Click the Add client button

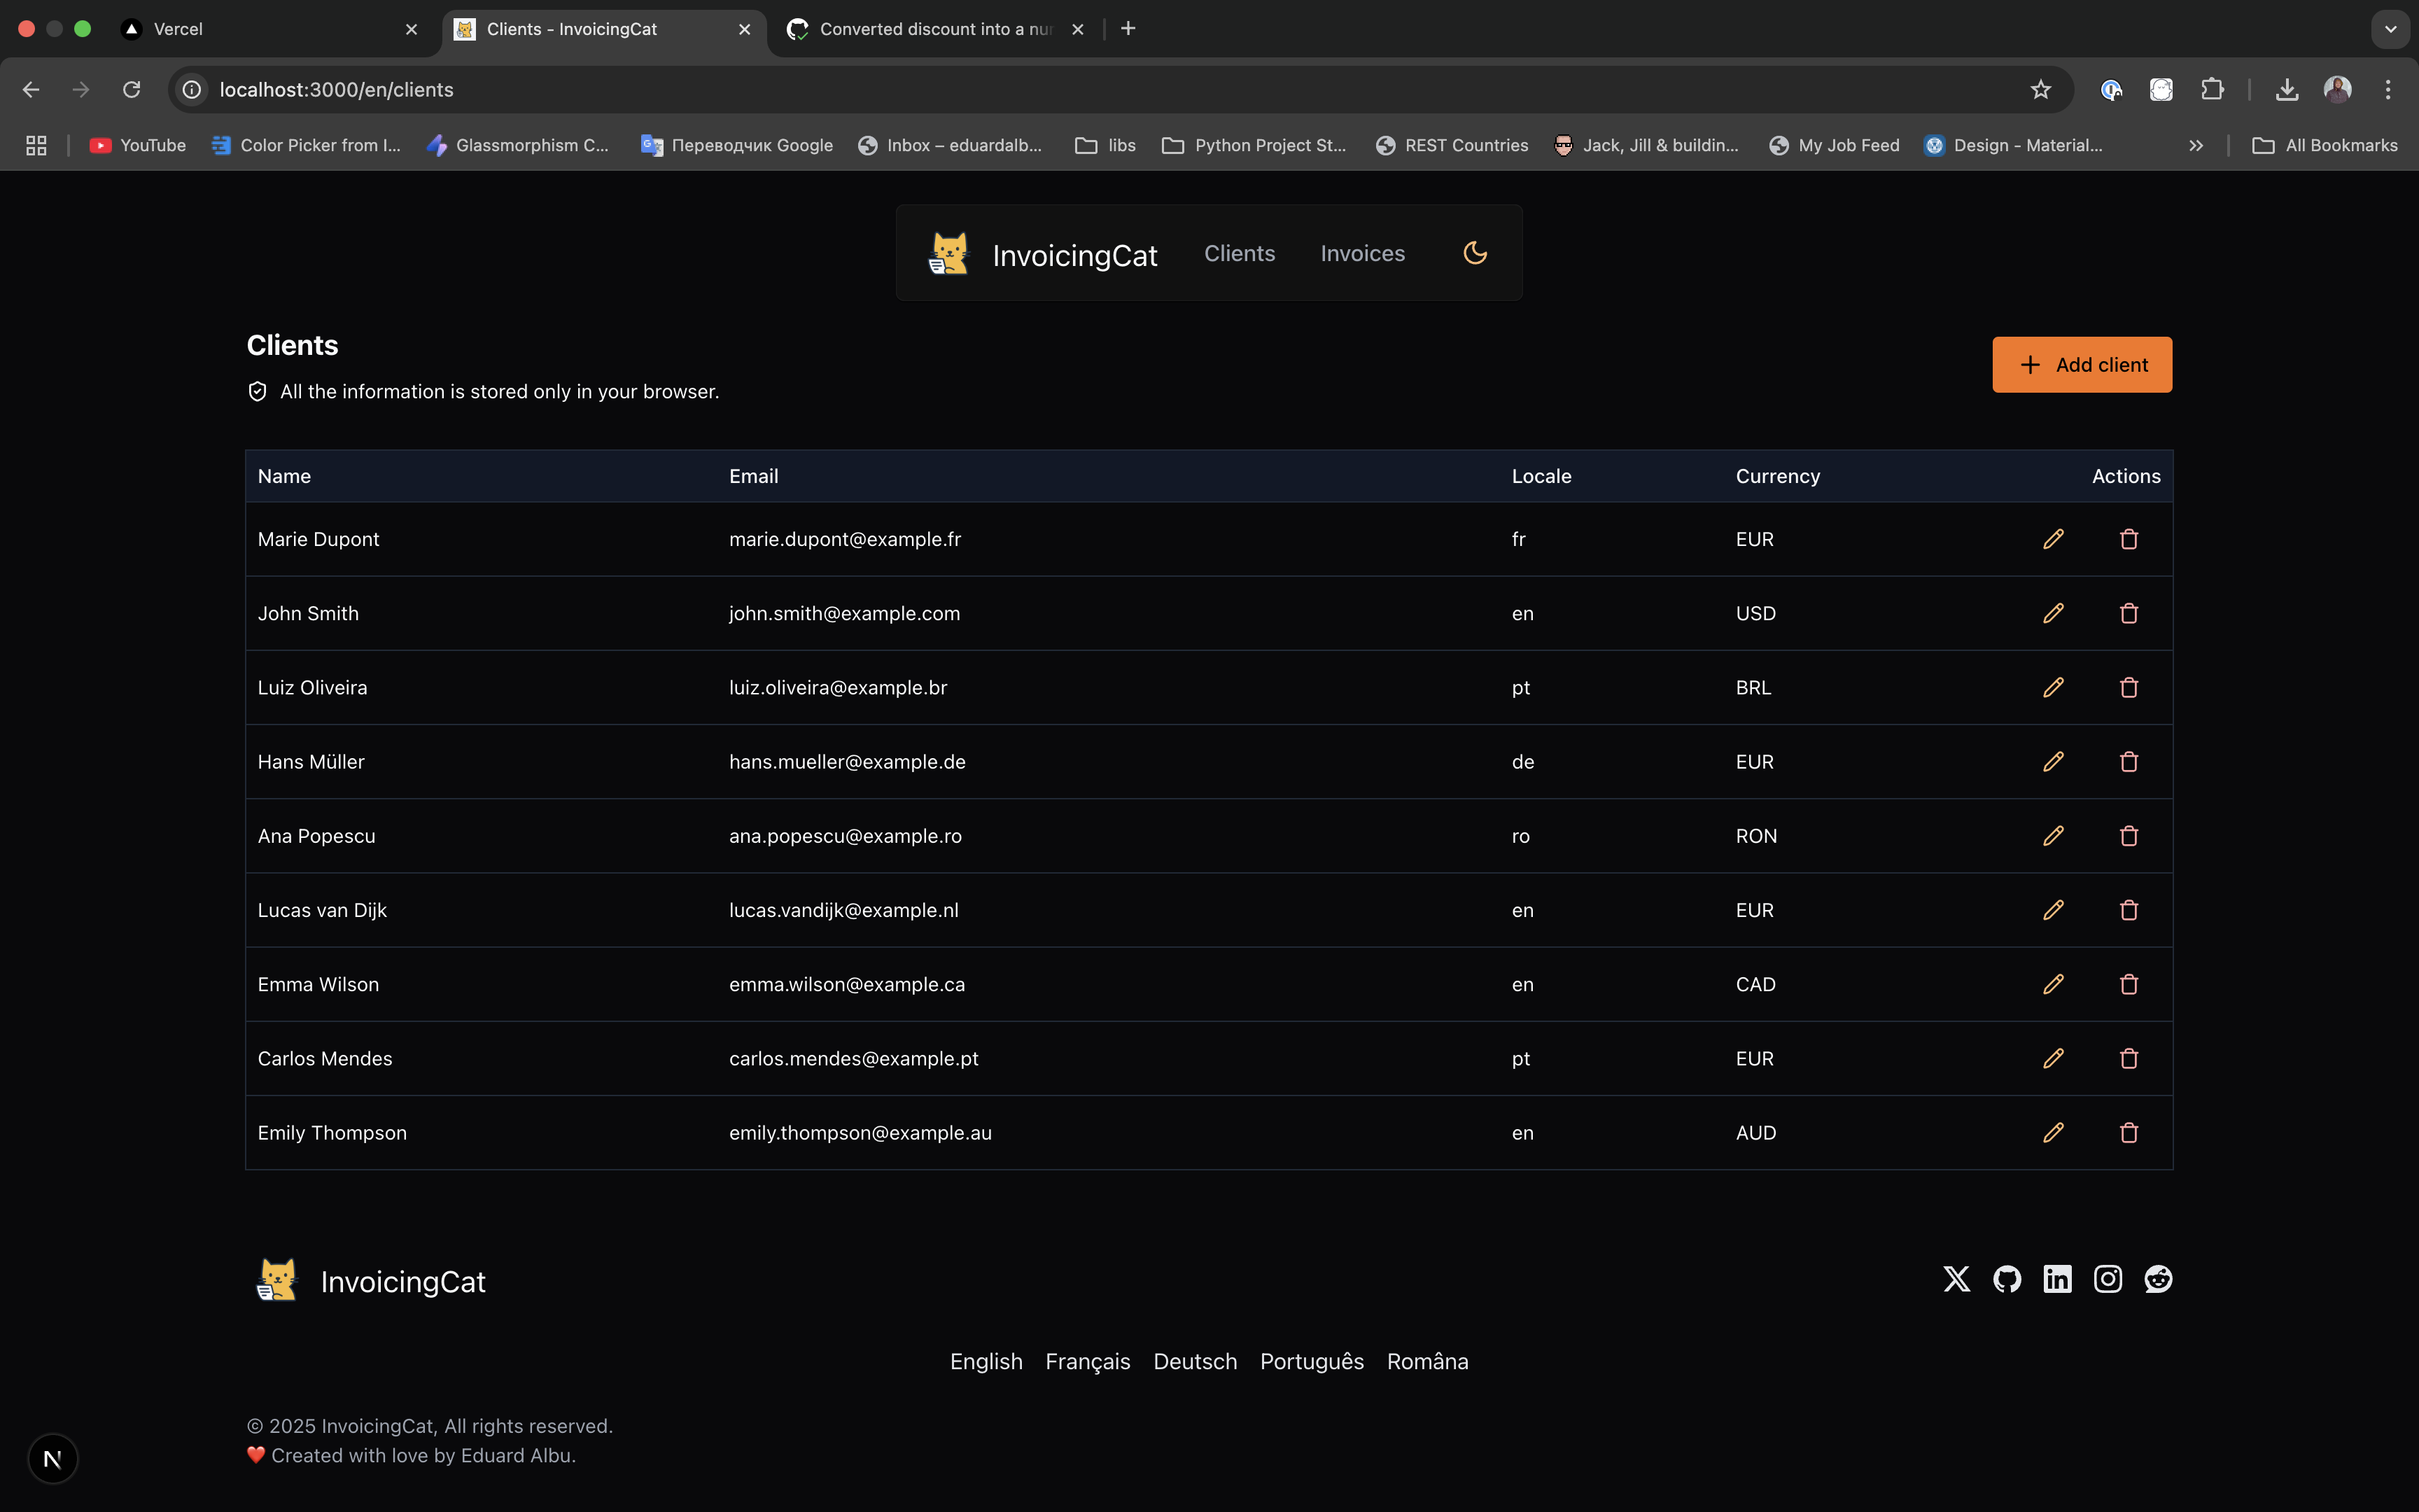2081,365
